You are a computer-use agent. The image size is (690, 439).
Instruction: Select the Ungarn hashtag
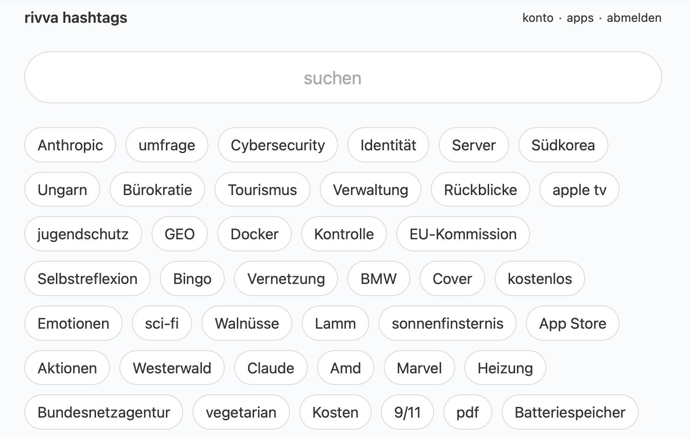[62, 189]
